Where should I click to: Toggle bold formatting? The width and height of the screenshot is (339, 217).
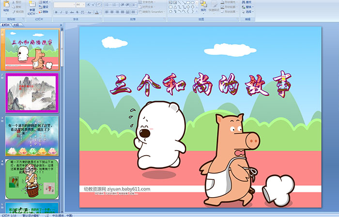click(x=56, y=12)
